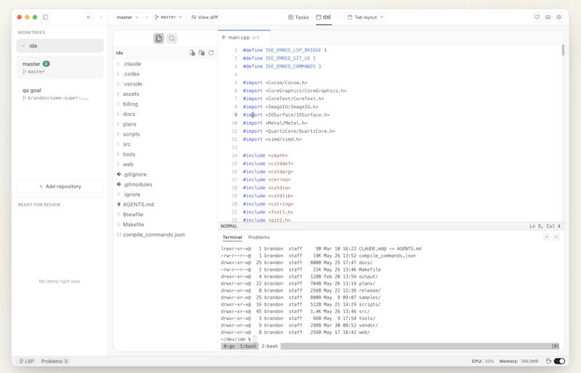Collapse the ide worktree group

coord(23,46)
